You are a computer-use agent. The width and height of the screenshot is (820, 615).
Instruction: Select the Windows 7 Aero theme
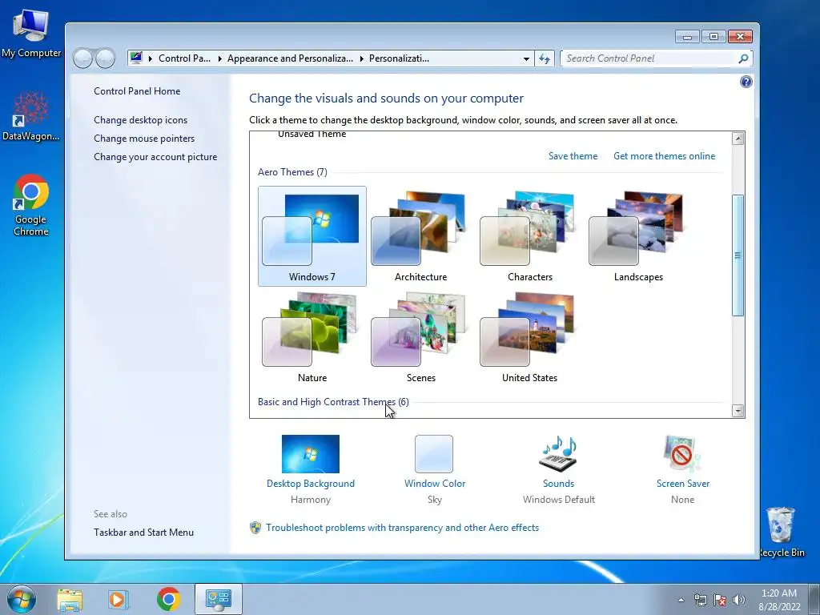point(312,236)
